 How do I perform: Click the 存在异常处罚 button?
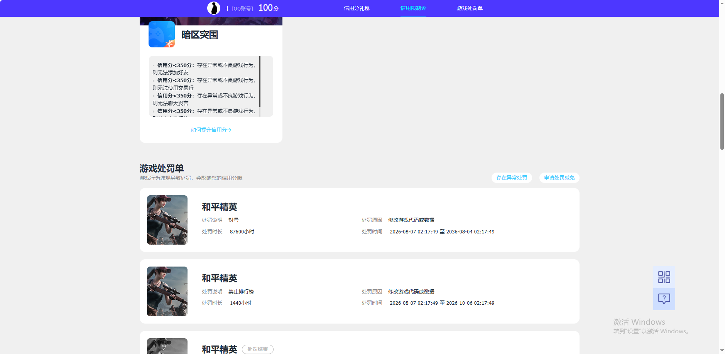point(512,178)
